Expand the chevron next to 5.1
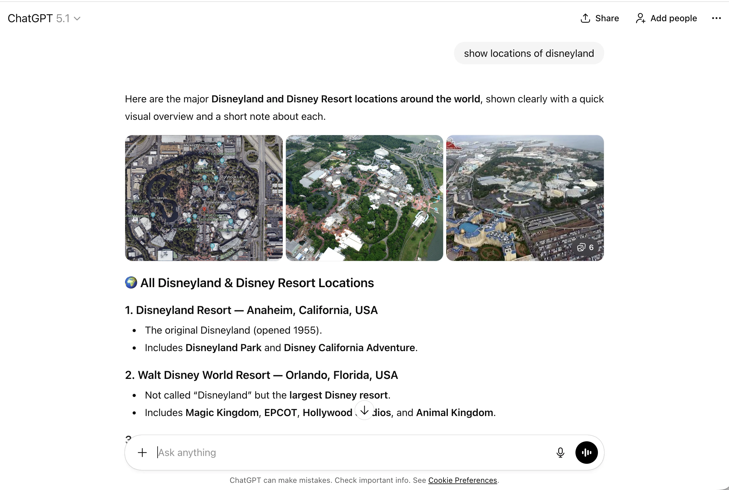729x490 pixels. (x=77, y=18)
